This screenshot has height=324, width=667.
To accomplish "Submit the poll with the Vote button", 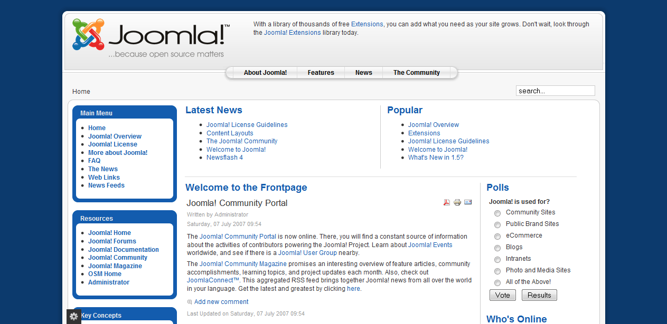I will (503, 295).
